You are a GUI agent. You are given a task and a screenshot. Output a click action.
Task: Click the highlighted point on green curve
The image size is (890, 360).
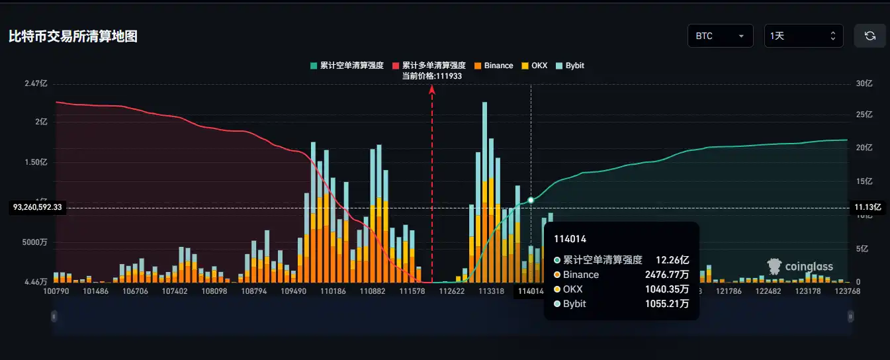pos(531,200)
